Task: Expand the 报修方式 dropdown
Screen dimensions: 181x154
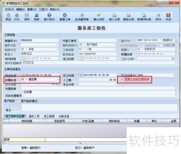Action: (57, 49)
